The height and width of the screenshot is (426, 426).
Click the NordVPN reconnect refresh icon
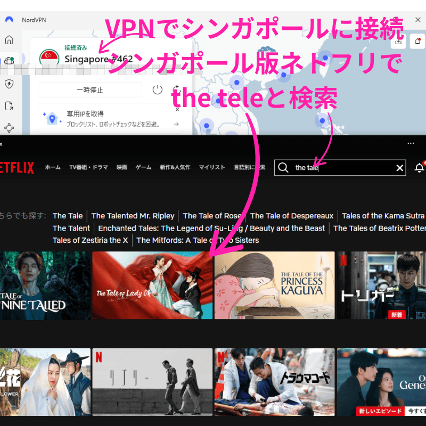click(177, 89)
